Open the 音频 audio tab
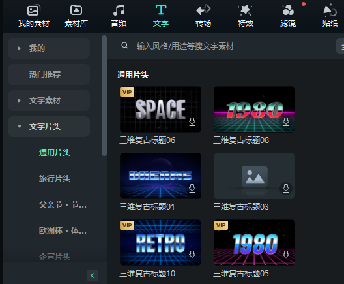The width and height of the screenshot is (344, 284). 119,16
